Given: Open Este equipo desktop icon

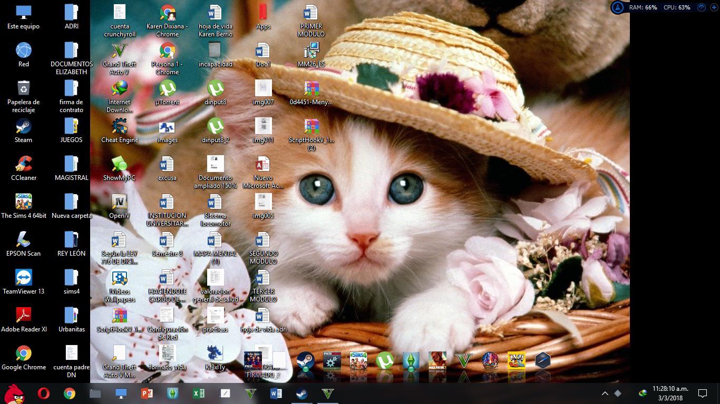Looking at the screenshot, I should pos(24,16).
